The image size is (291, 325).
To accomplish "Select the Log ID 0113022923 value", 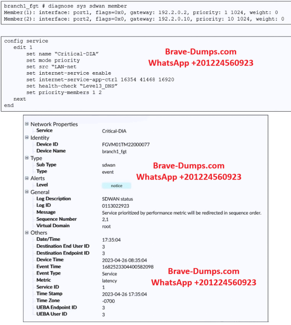I will [x=115, y=206].
